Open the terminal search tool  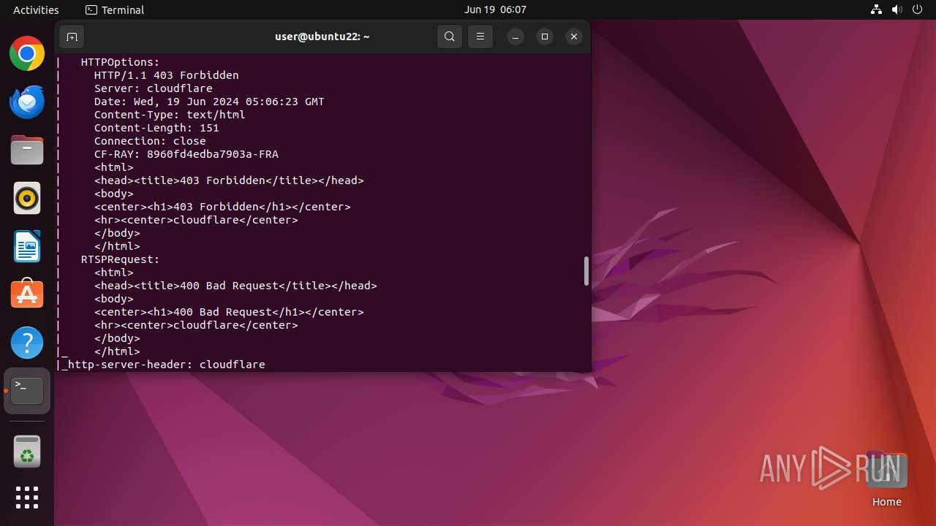(450, 37)
